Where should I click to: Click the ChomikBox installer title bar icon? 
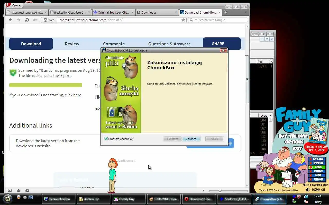click(x=104, y=50)
